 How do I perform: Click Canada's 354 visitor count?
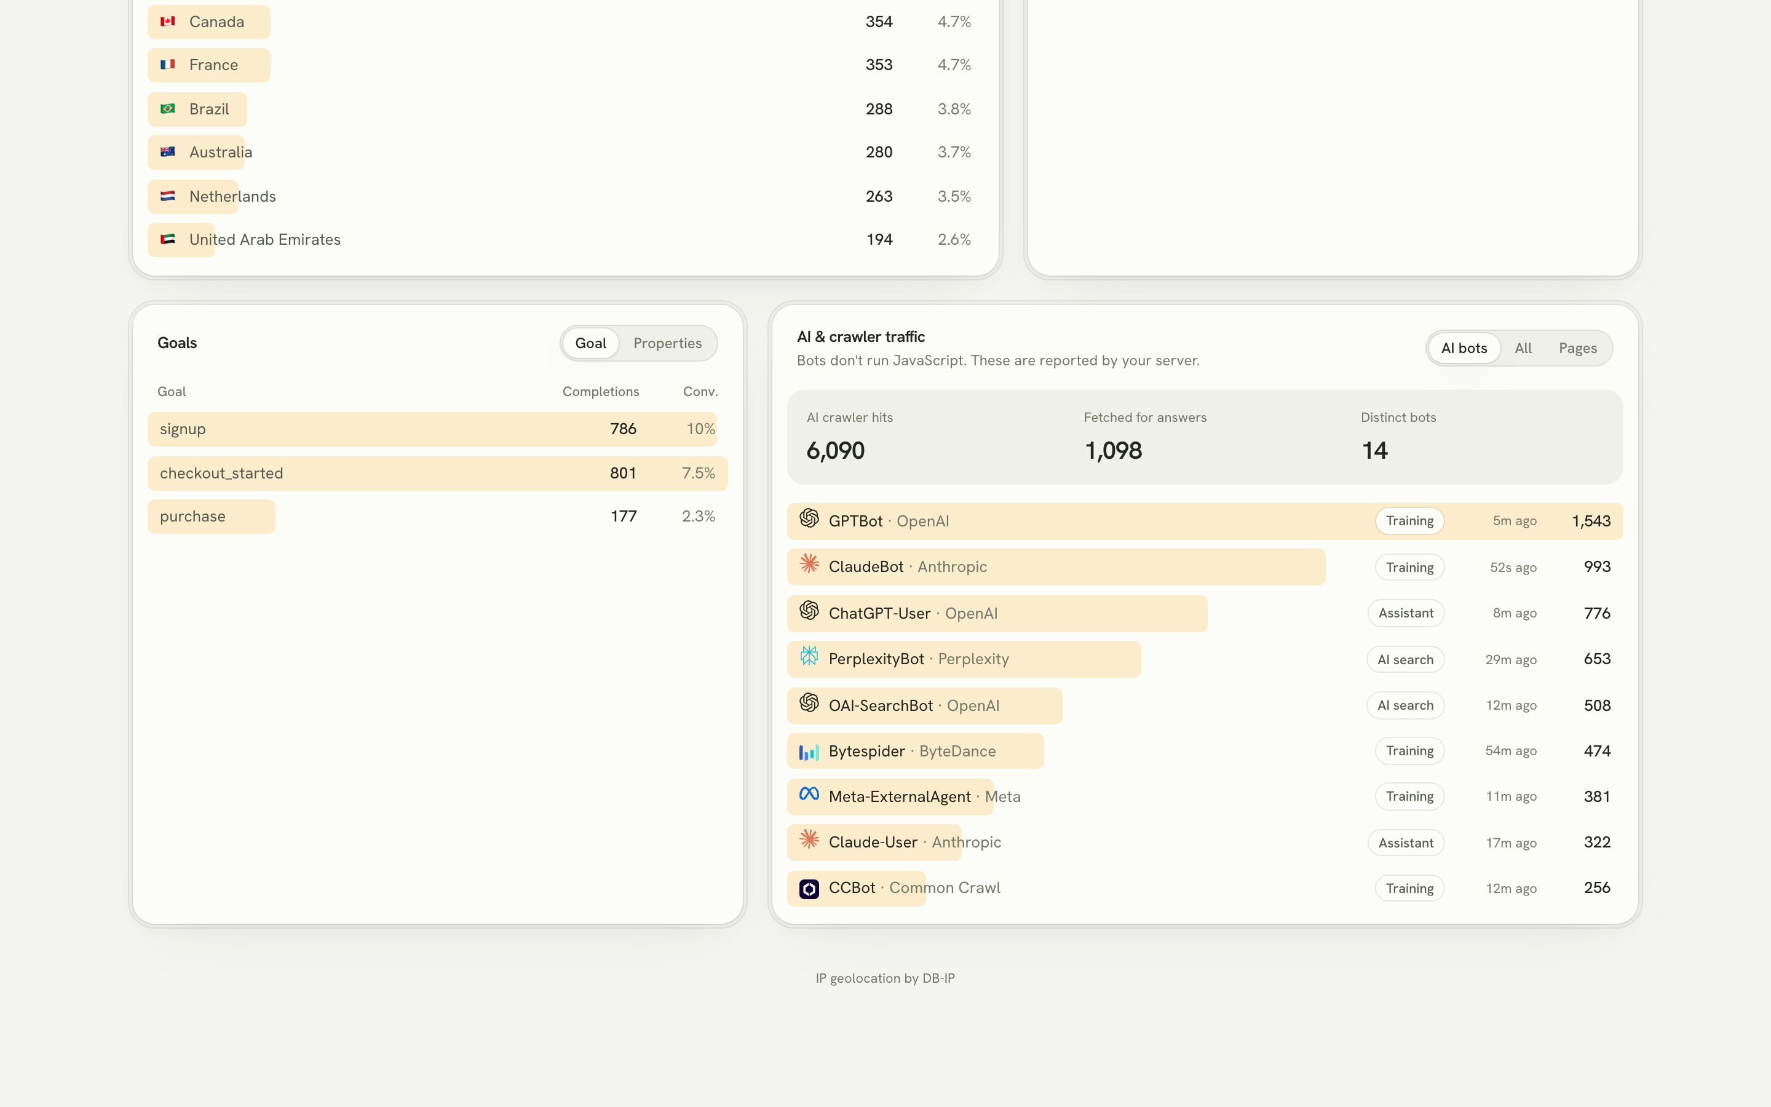879,22
